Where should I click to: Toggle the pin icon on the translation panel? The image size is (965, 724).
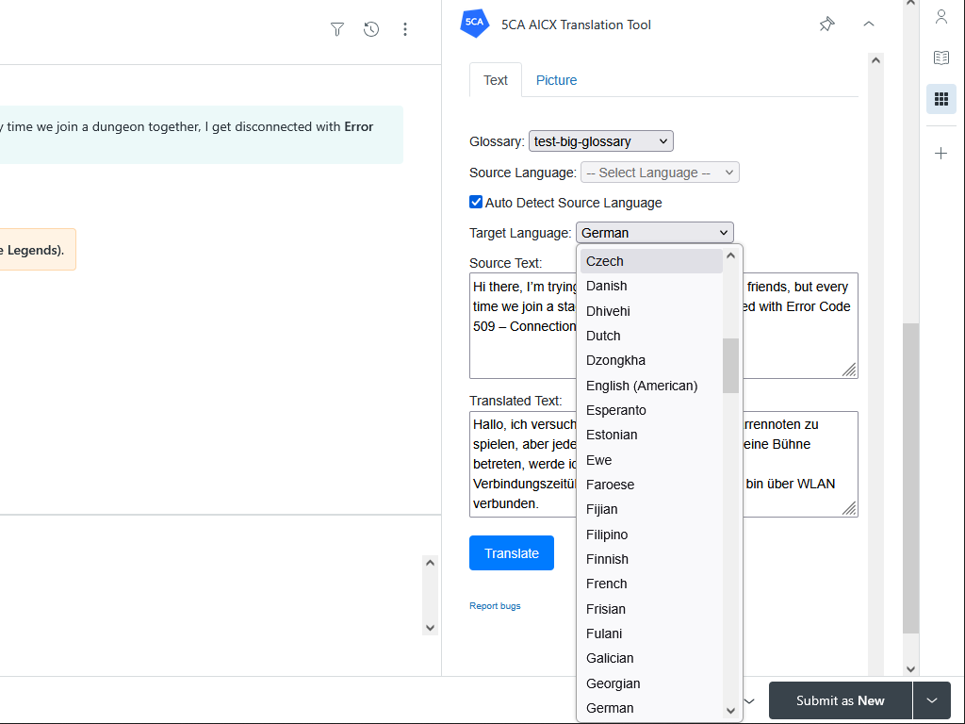pyautogui.click(x=826, y=25)
